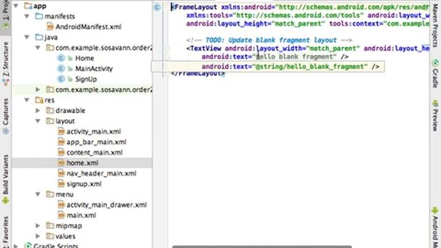The width and height of the screenshot is (441, 248).
Task: Collapse the app module node
Action: click(16, 6)
